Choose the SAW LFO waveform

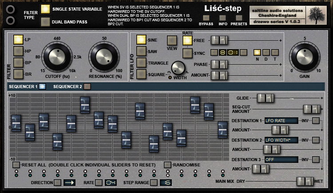coord(142,51)
